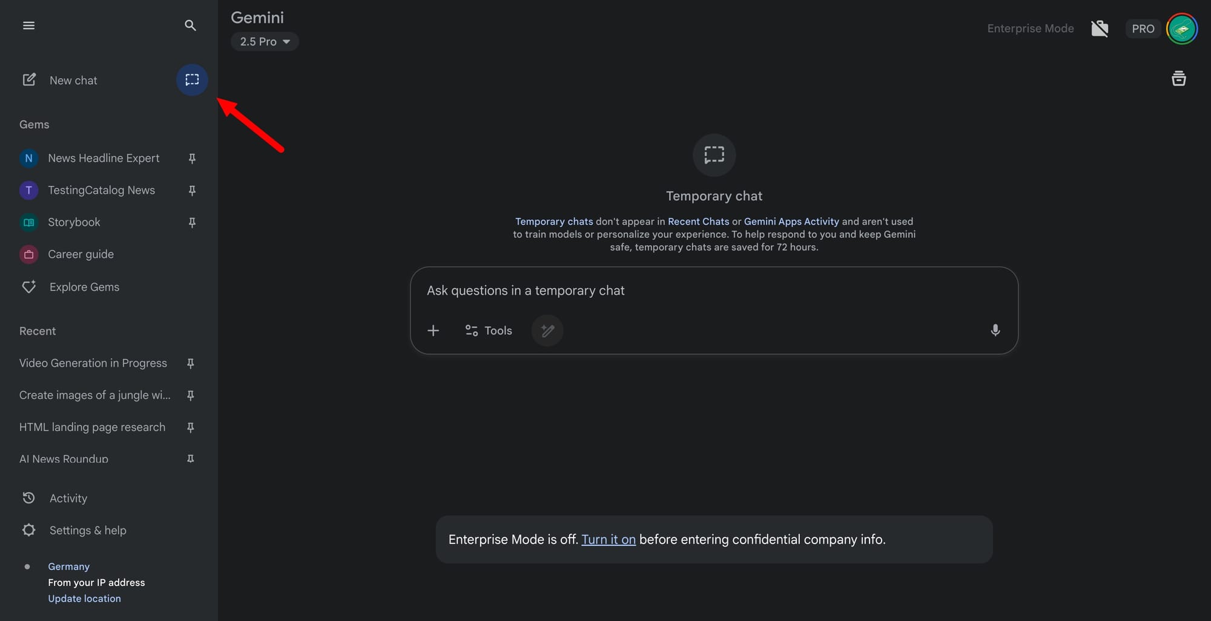Open the Tools menu in prompt box
Screen dimensions: 1211x621
(489, 330)
